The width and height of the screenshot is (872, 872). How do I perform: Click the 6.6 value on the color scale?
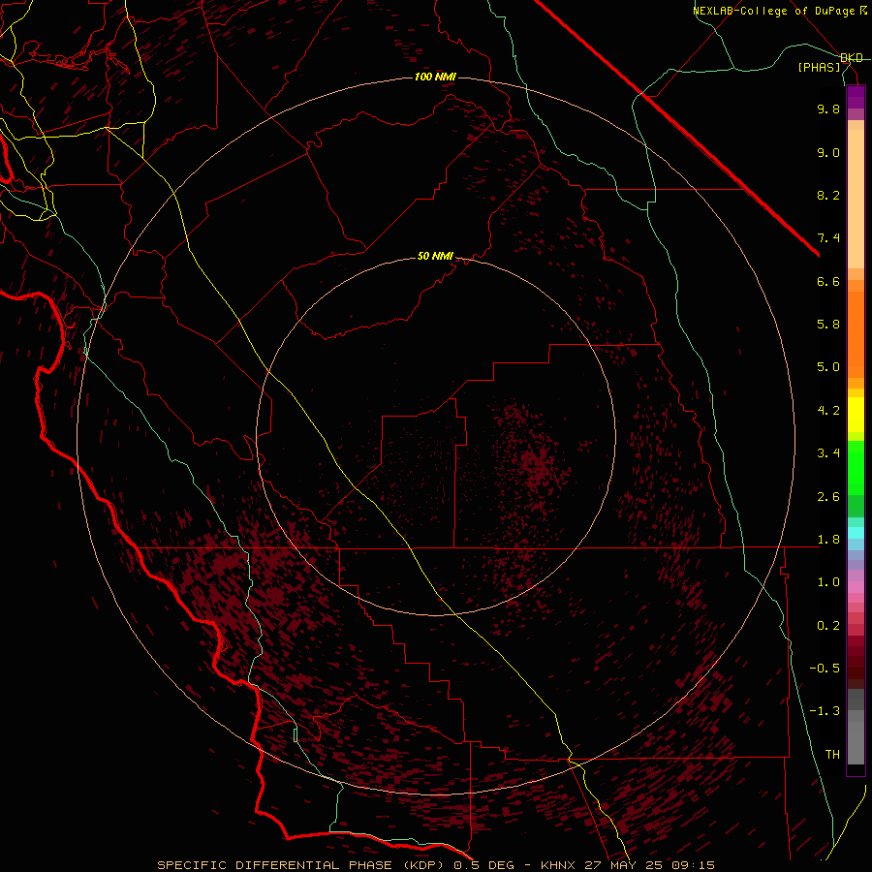(x=828, y=281)
